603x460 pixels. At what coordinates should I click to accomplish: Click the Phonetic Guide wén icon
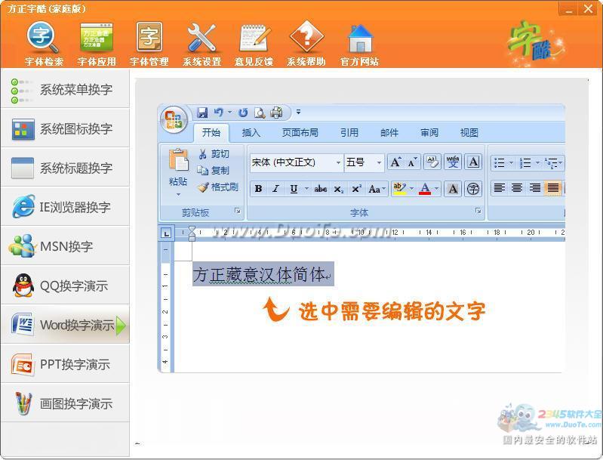[453, 162]
